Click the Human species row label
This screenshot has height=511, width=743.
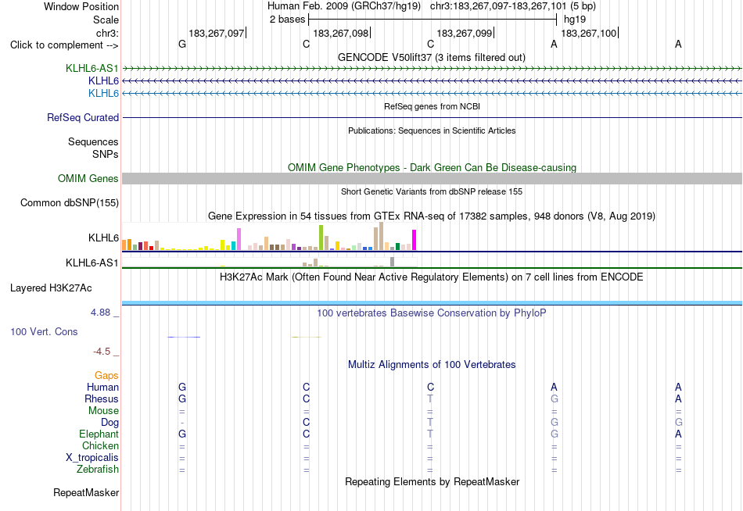click(x=102, y=388)
